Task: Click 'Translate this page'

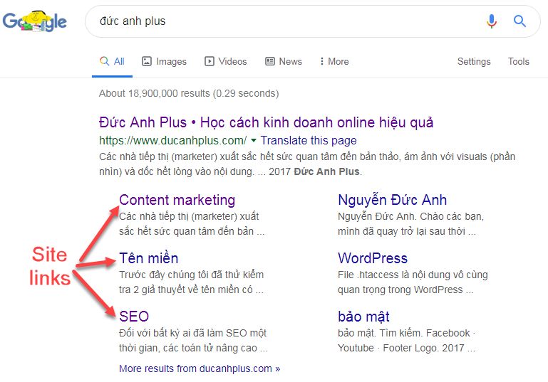Action: click(x=309, y=140)
